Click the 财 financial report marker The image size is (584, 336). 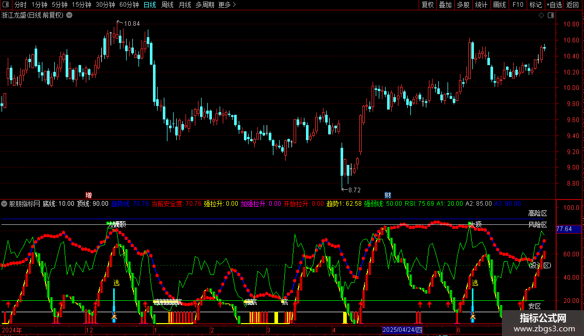coord(388,195)
